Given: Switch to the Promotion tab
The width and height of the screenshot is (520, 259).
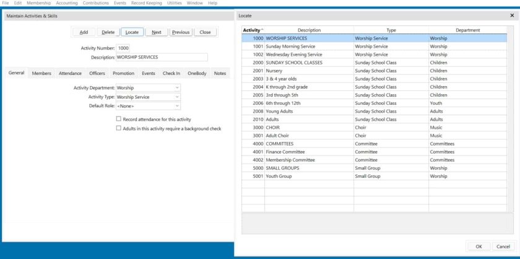Looking at the screenshot, I should [123, 73].
